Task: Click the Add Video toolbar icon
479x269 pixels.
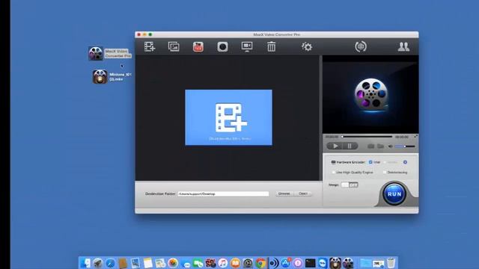Action: [x=150, y=46]
